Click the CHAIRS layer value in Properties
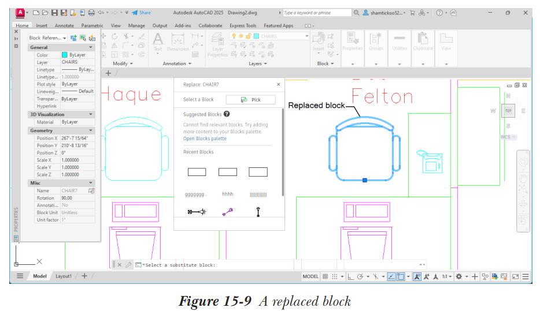Screen dimensions: 540x311 (x=77, y=62)
